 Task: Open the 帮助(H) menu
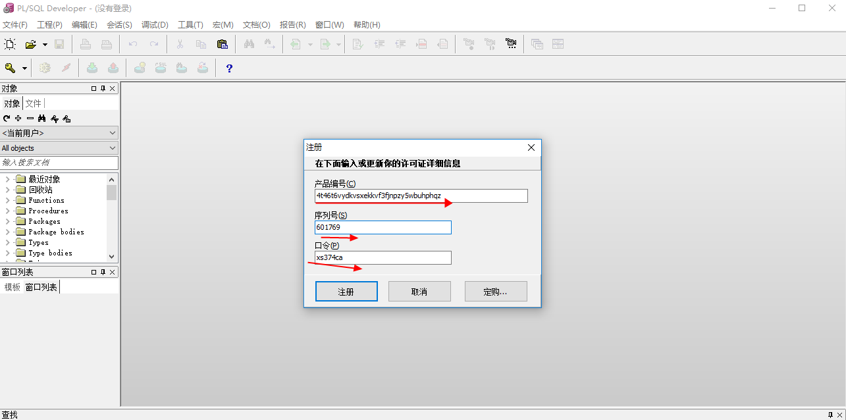(x=367, y=25)
